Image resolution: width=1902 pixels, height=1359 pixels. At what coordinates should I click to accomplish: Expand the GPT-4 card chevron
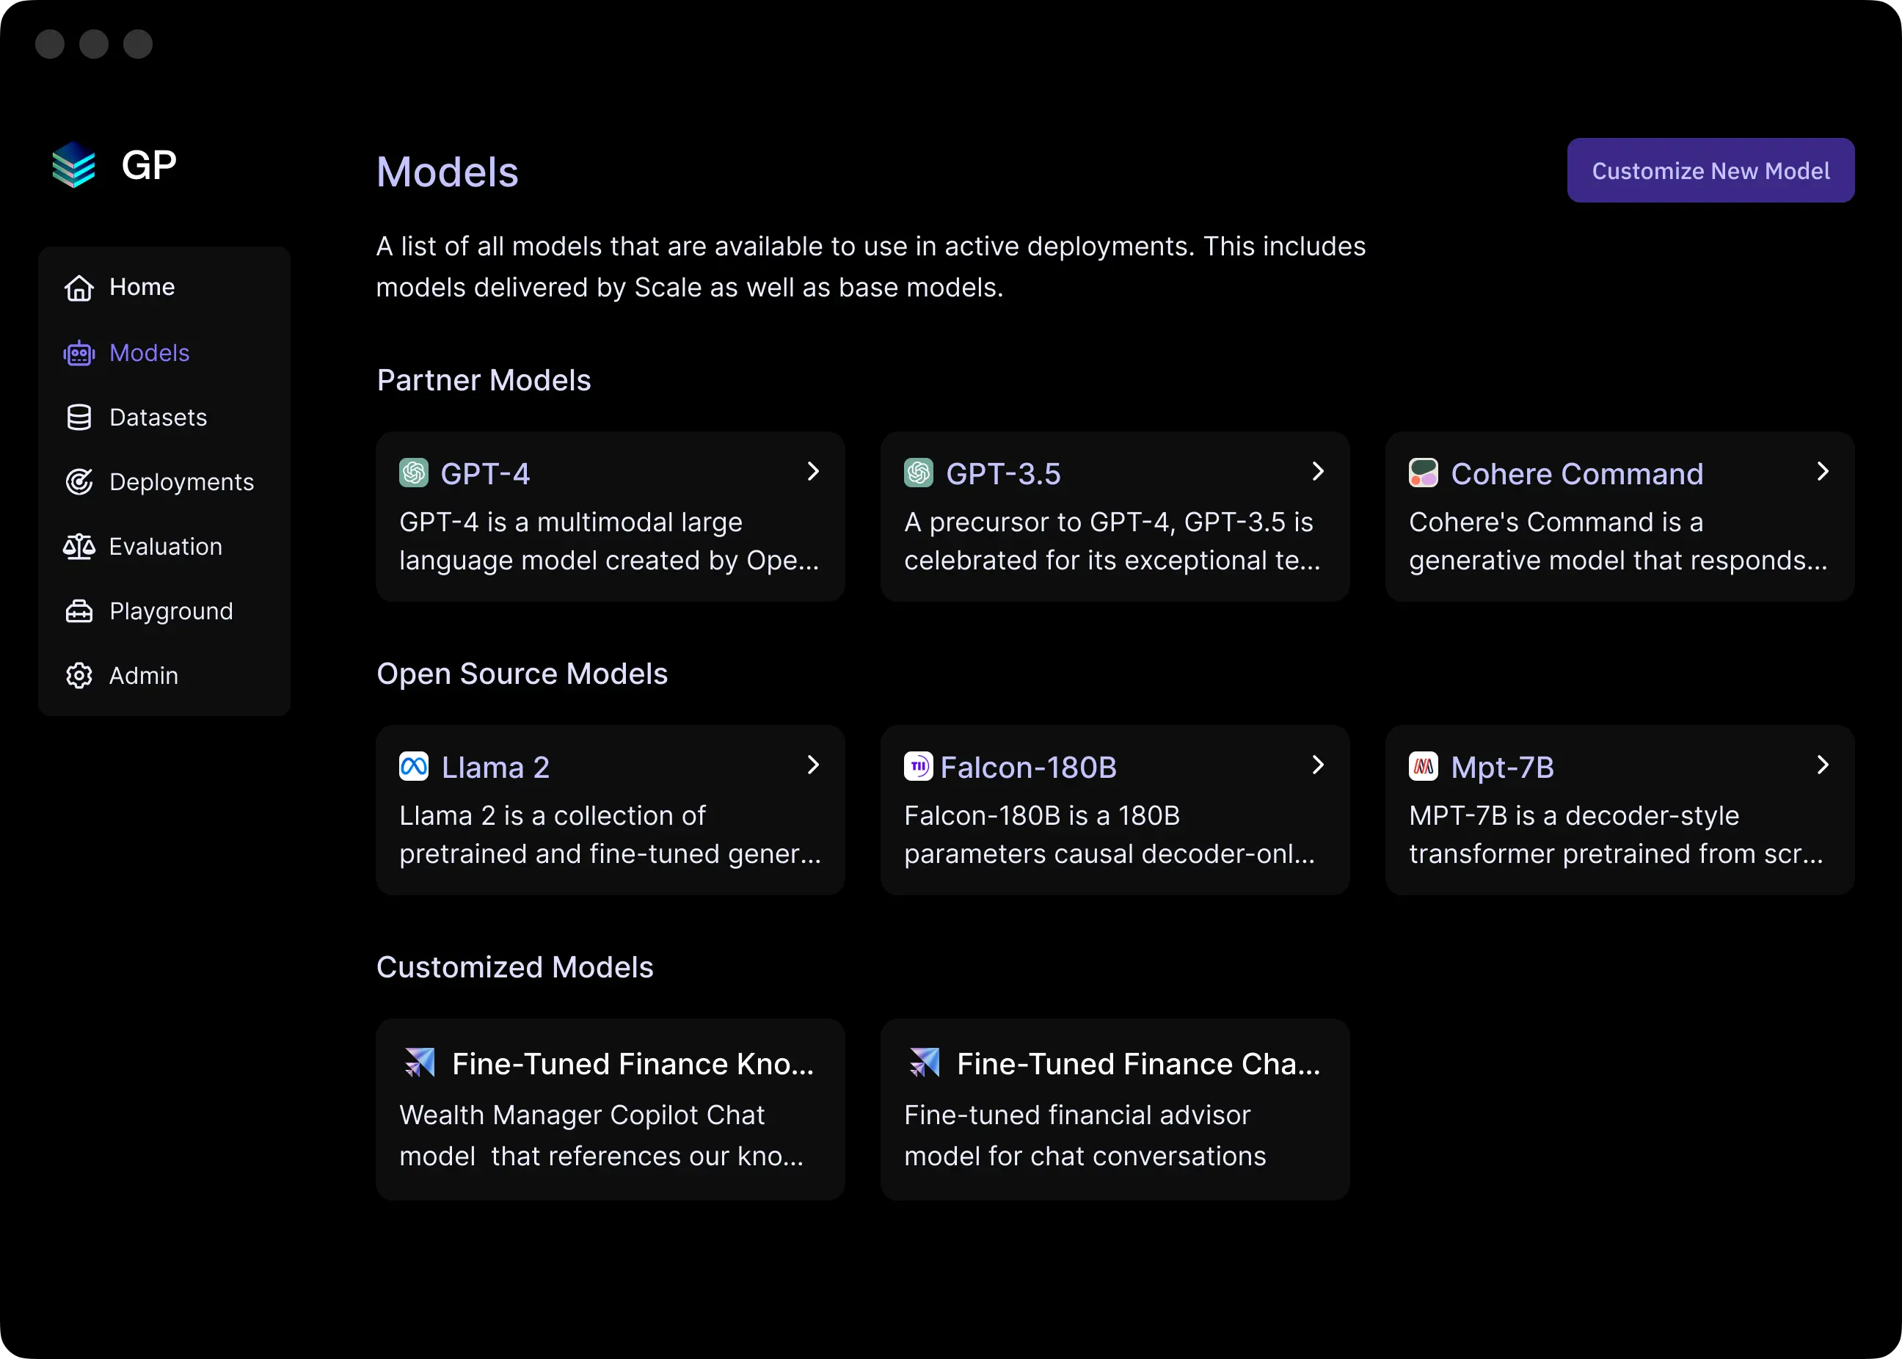tap(812, 471)
